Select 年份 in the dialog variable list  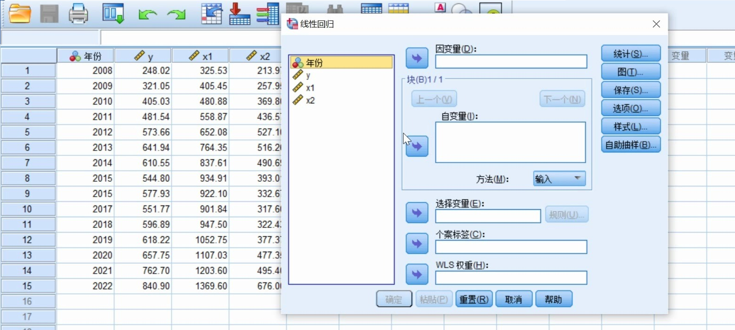coord(341,62)
